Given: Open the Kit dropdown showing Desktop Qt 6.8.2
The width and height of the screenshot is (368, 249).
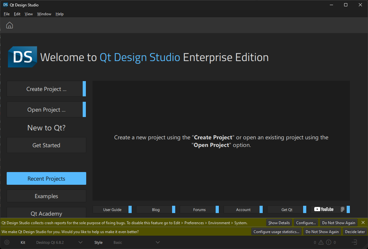Looking at the screenshot, I should coord(59,242).
